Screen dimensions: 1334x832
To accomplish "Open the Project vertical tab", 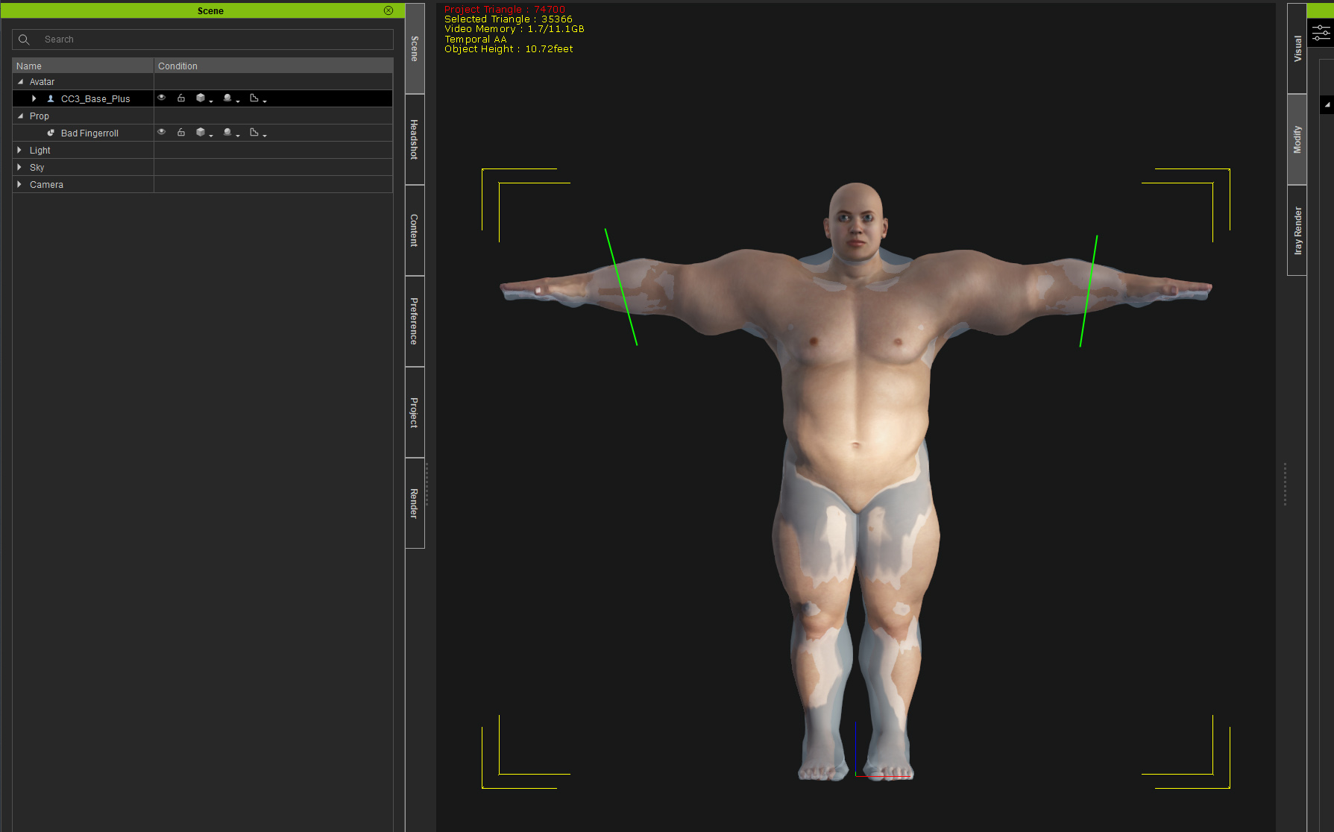I will point(415,412).
